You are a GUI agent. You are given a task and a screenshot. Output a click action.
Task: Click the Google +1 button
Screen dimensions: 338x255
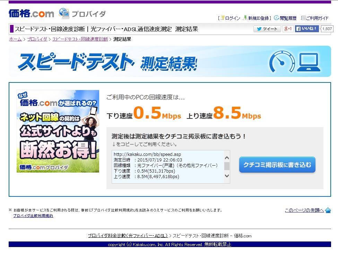click(x=288, y=29)
